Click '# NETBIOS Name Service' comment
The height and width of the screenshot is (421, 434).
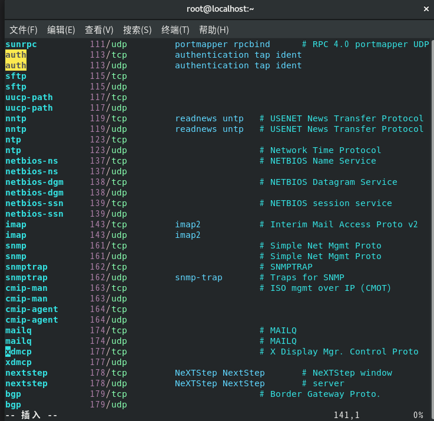tap(318, 161)
